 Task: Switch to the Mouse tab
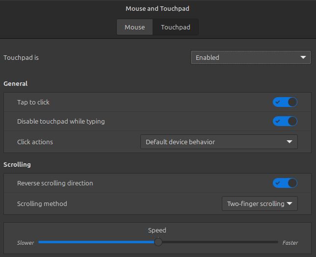(x=134, y=27)
